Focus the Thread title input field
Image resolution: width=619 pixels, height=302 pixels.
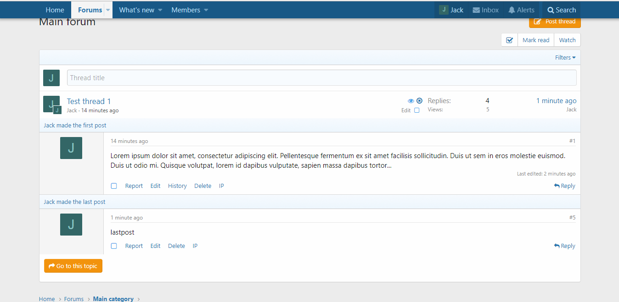pyautogui.click(x=321, y=78)
